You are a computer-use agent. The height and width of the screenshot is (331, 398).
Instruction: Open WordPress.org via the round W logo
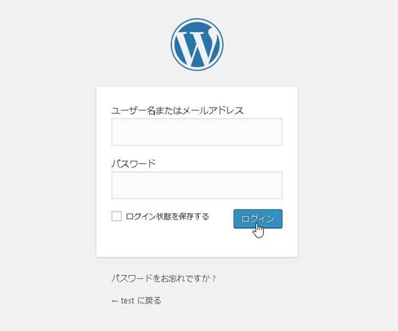(x=197, y=45)
